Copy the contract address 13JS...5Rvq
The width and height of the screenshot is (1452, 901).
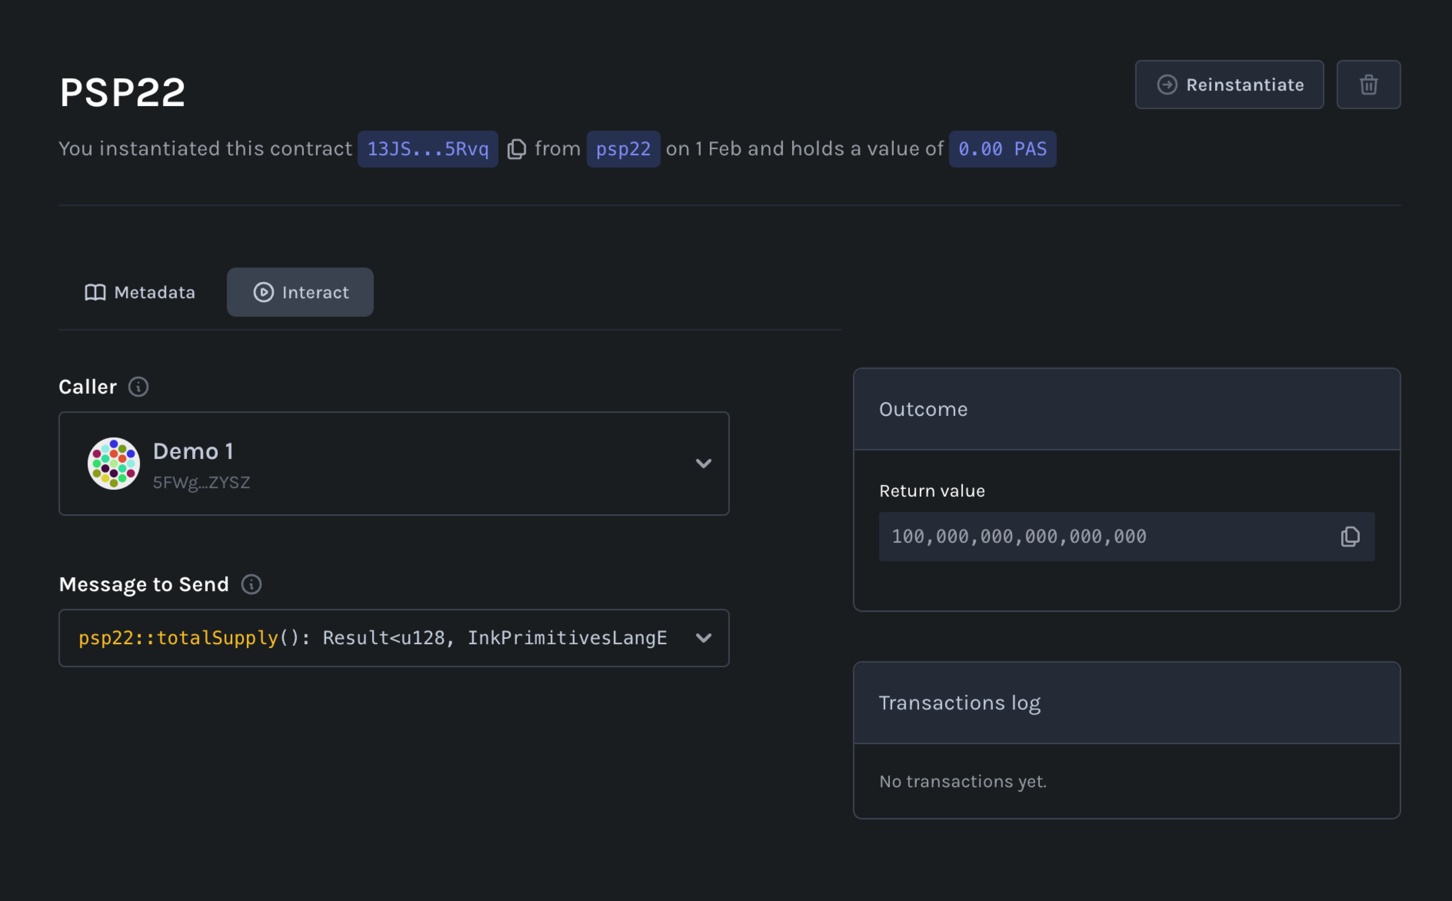(516, 149)
